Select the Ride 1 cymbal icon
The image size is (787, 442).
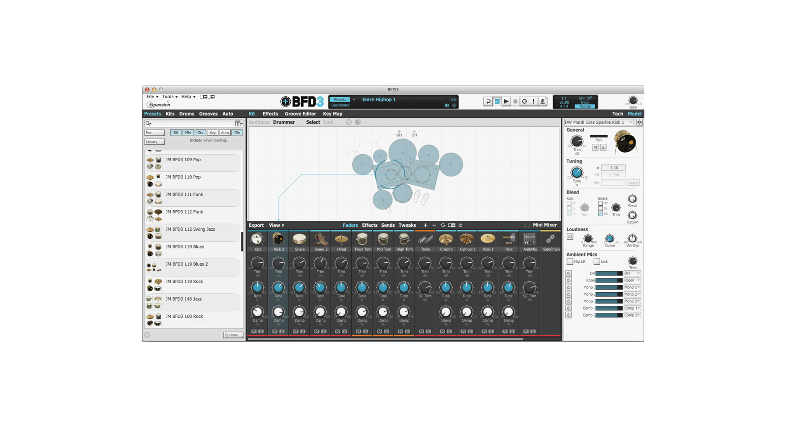(487, 239)
